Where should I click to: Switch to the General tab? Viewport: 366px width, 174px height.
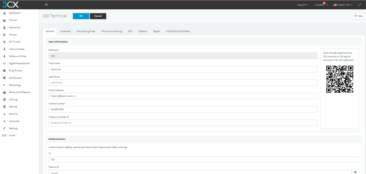click(x=50, y=31)
